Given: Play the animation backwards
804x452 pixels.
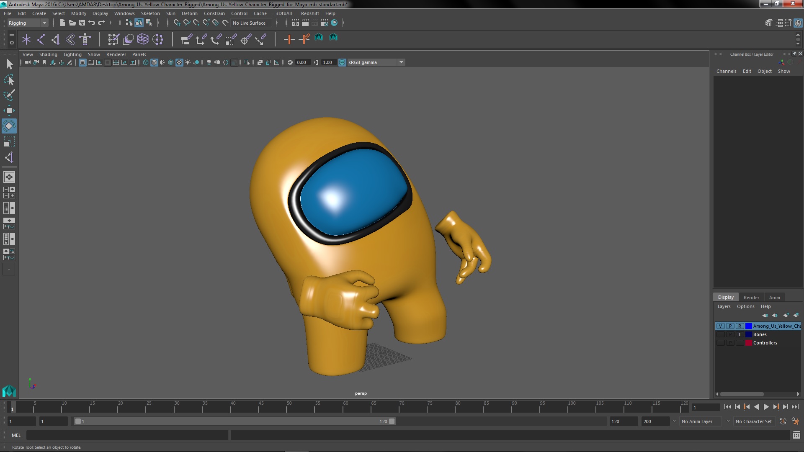Looking at the screenshot, I should click(756, 407).
